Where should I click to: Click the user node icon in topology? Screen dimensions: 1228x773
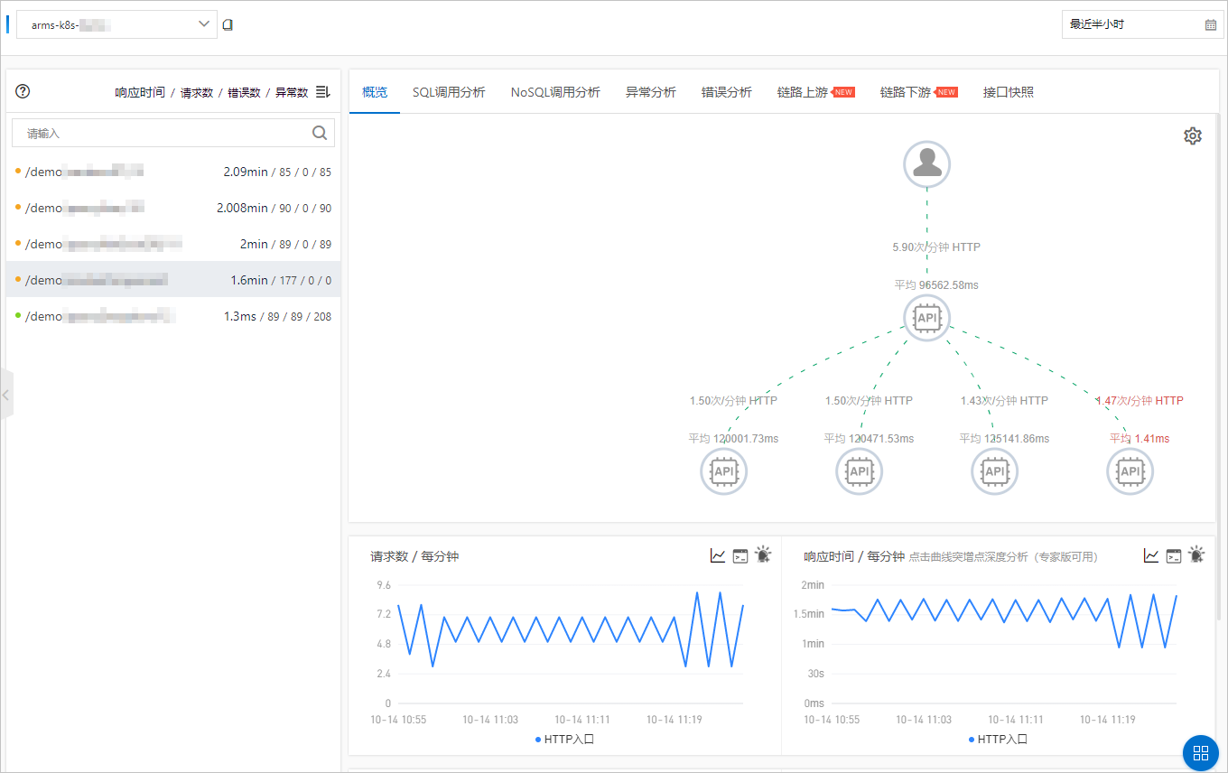(x=927, y=164)
